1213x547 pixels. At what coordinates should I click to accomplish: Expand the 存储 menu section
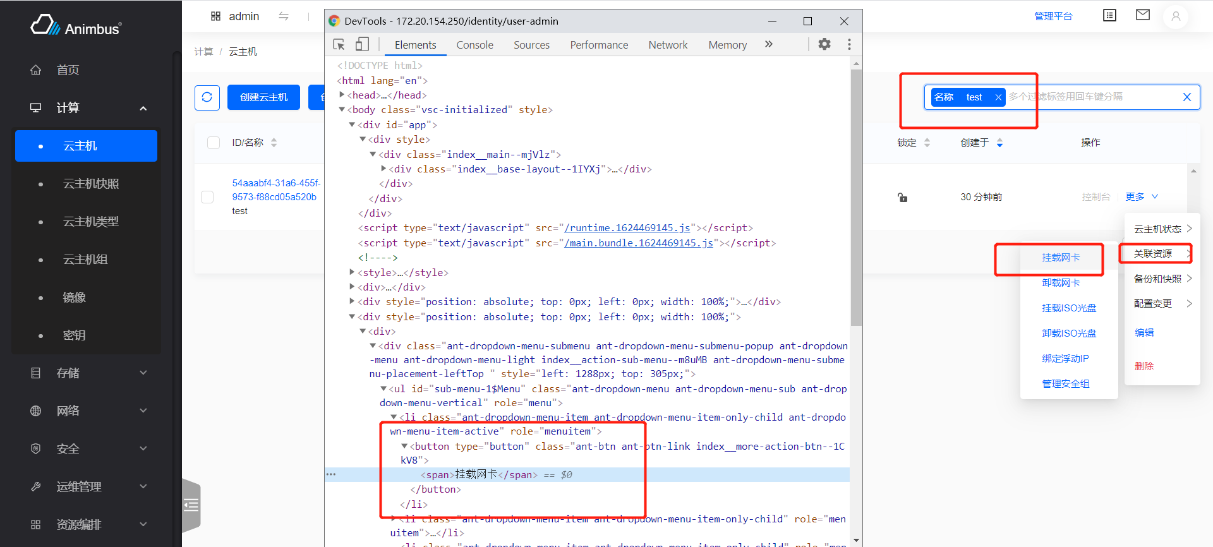[x=143, y=373]
